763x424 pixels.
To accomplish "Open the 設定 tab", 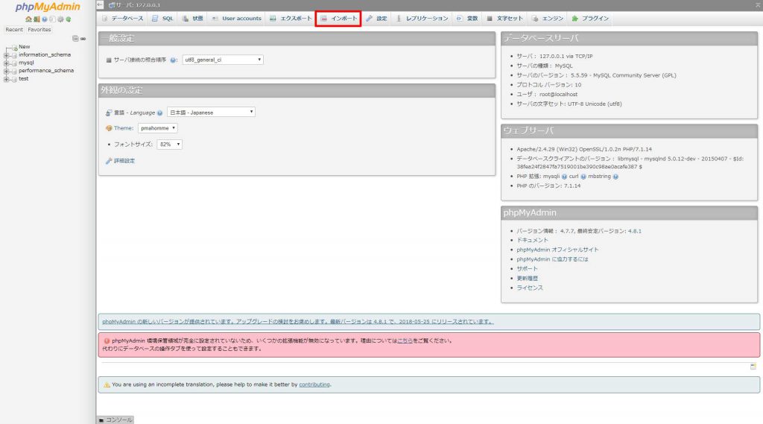I will click(376, 19).
